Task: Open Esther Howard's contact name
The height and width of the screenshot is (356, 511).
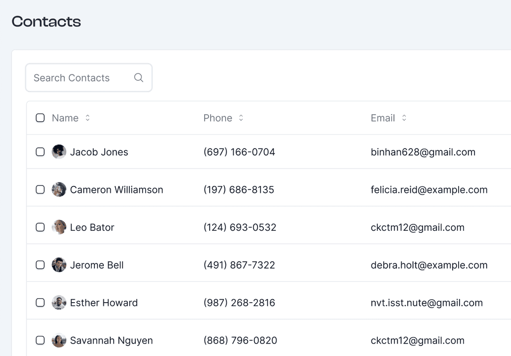Action: 104,303
